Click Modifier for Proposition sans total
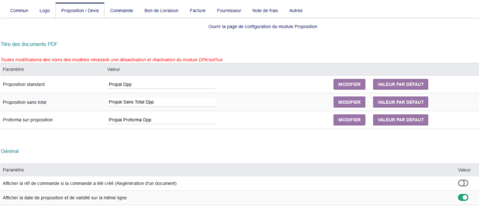The image size is (479, 206). tap(349, 102)
